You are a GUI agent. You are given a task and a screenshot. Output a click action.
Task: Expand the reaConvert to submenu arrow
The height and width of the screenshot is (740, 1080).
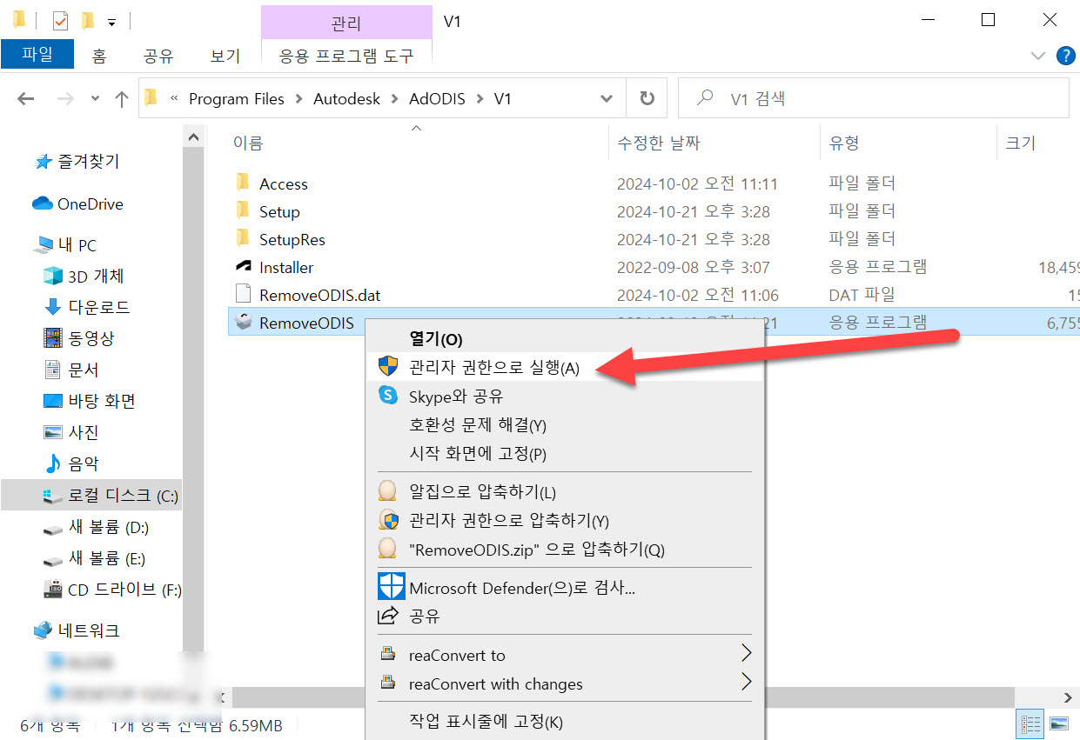[x=745, y=652]
